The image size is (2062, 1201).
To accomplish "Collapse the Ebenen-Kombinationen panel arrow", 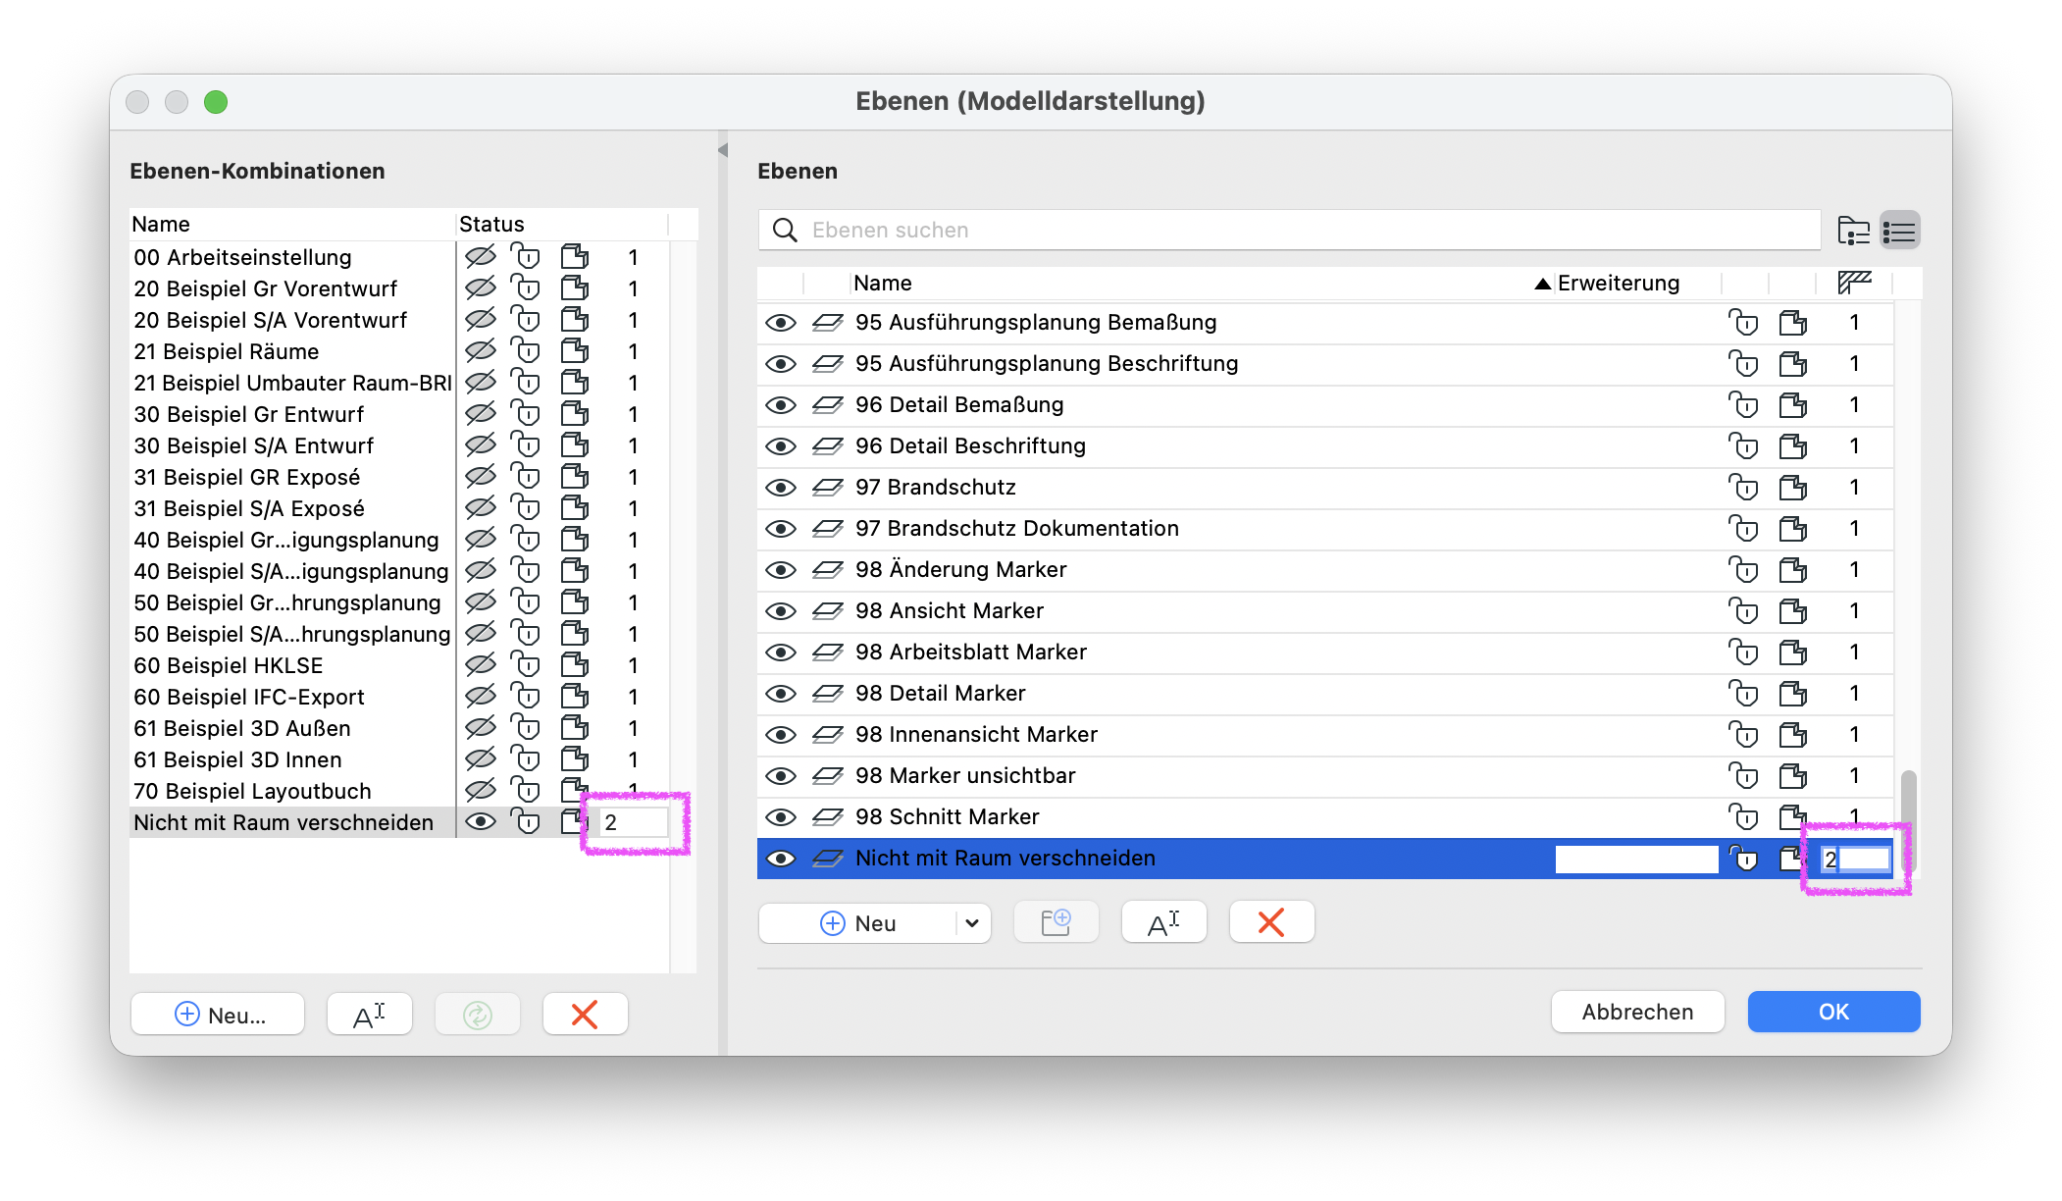I will [x=723, y=150].
